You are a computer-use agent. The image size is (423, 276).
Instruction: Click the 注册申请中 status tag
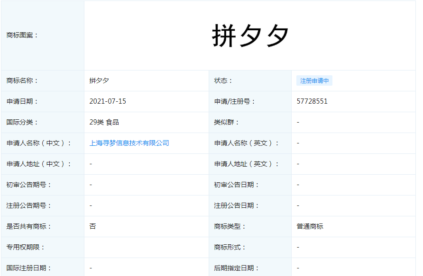(314, 80)
